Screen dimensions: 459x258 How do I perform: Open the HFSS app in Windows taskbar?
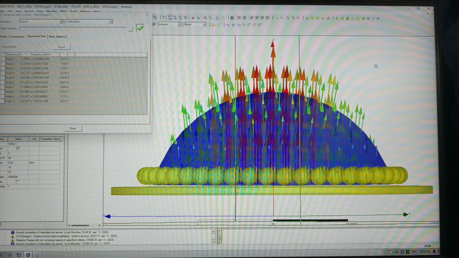tap(28, 255)
